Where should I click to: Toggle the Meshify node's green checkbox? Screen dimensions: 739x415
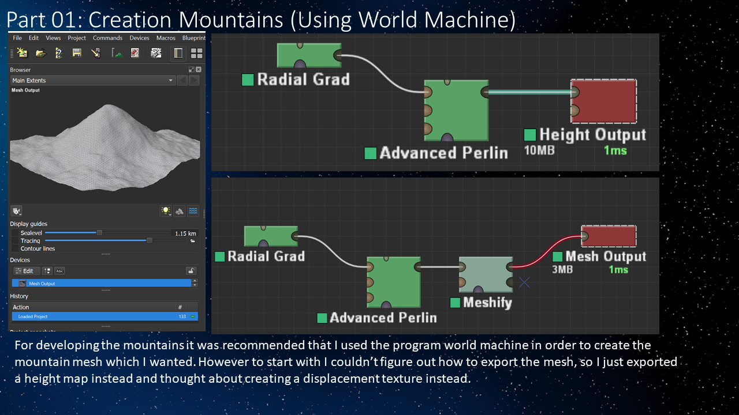pyautogui.click(x=455, y=302)
